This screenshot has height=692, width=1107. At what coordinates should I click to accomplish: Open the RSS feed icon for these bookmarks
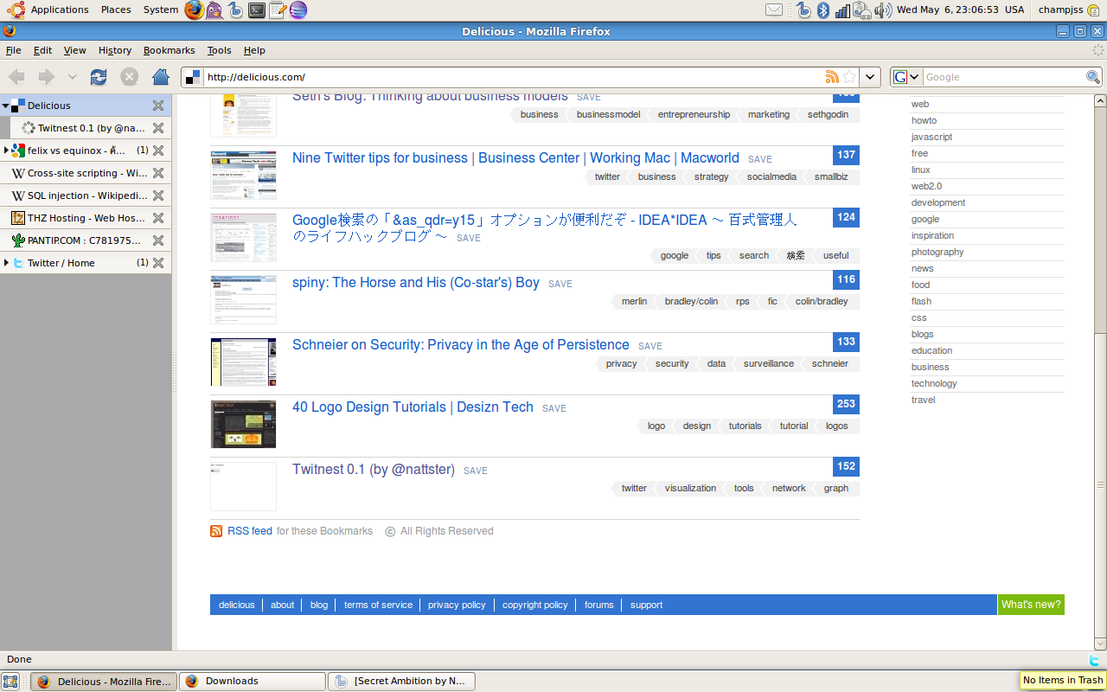point(216,531)
